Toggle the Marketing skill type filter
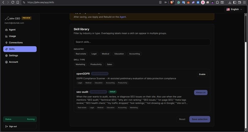This screenshot has width=248, height=132. coord(80,64)
